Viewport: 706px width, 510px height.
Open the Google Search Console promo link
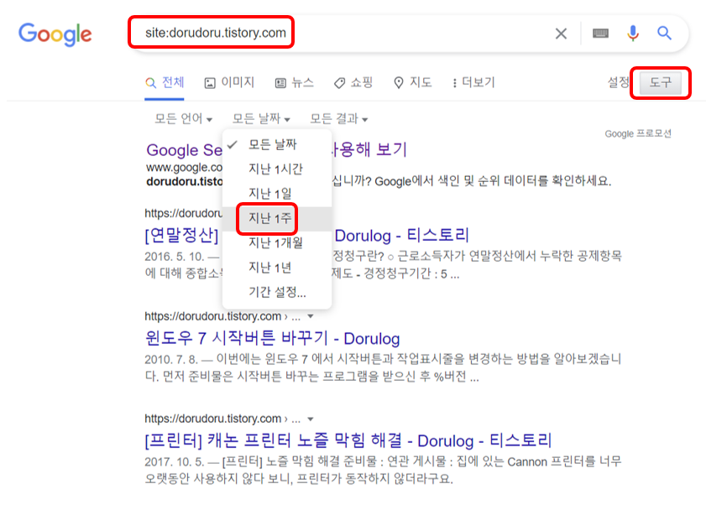[x=276, y=150]
